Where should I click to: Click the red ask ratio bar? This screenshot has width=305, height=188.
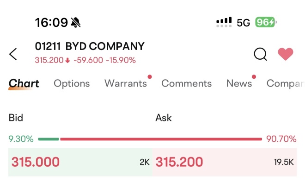(x=161, y=138)
